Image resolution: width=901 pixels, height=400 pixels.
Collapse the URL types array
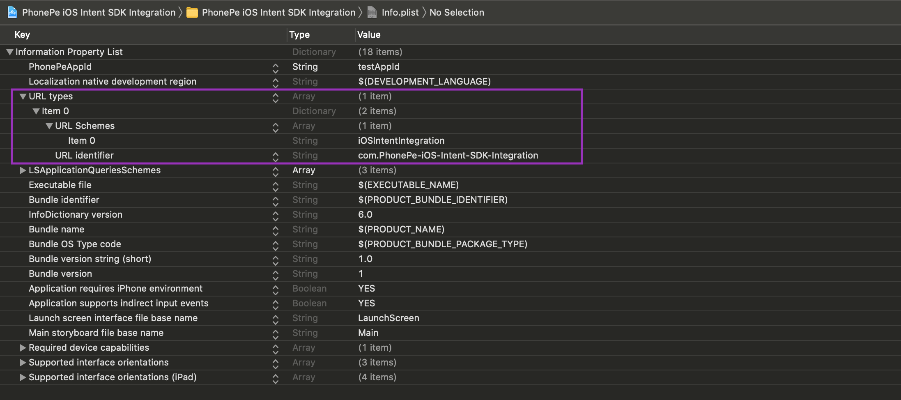(x=23, y=97)
